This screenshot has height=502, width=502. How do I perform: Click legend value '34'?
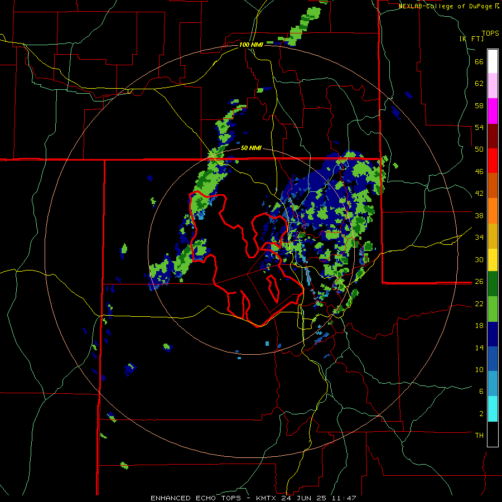point(479,237)
